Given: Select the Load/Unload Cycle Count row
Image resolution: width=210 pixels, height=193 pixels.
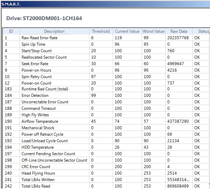Looking at the screenshot, I should click(x=106, y=141).
